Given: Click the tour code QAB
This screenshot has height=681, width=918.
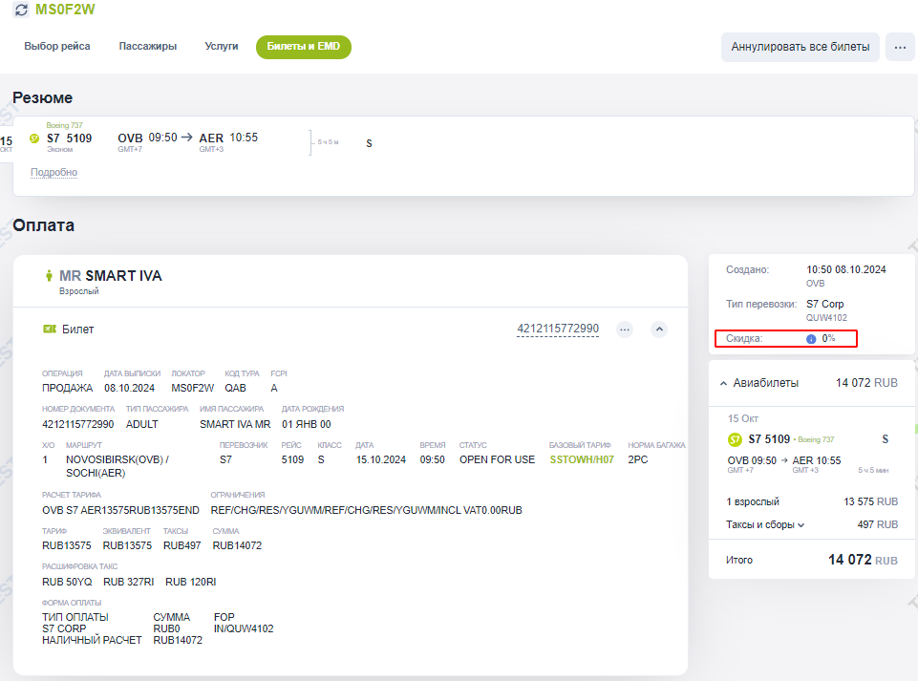Looking at the screenshot, I should (235, 388).
